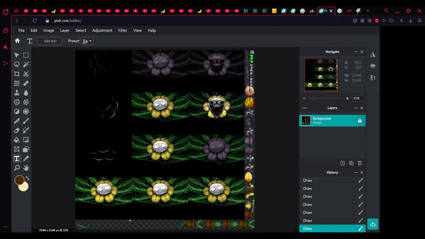The height and width of the screenshot is (239, 425).
Task: Open the Image menu
Action: (49, 30)
